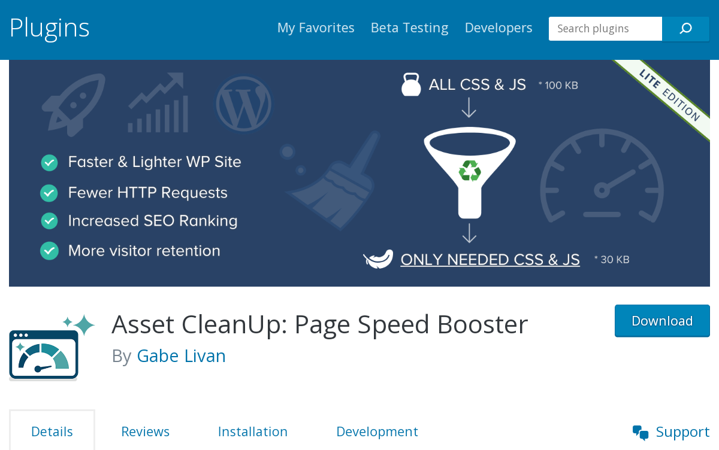Click the LITE EDITION ribbon
Viewport: 719px width, 450px height.
click(x=669, y=96)
